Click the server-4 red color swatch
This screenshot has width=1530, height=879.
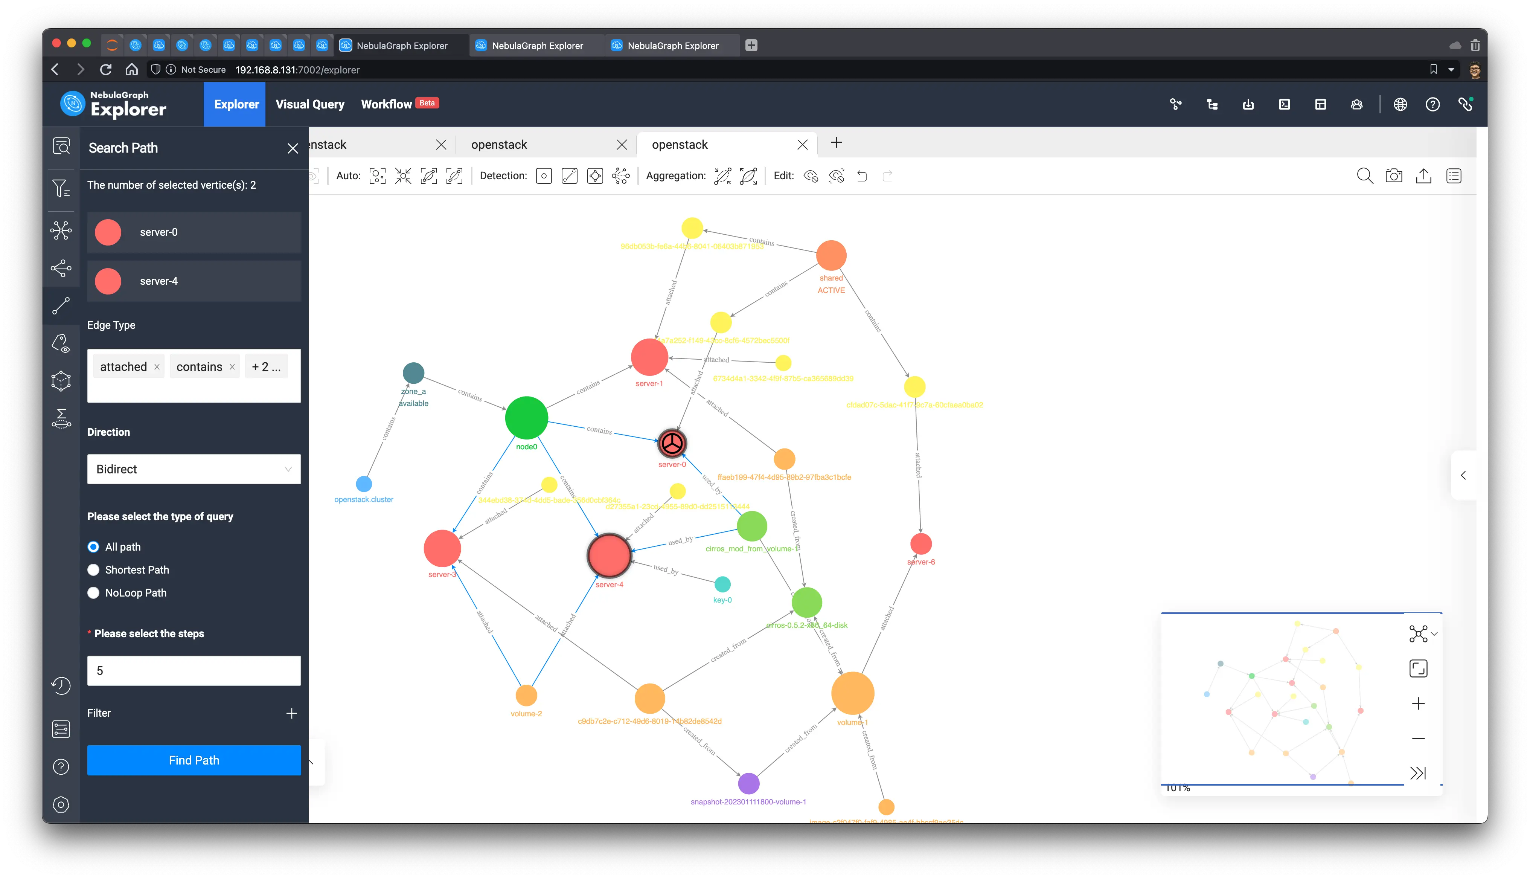pyautogui.click(x=108, y=281)
